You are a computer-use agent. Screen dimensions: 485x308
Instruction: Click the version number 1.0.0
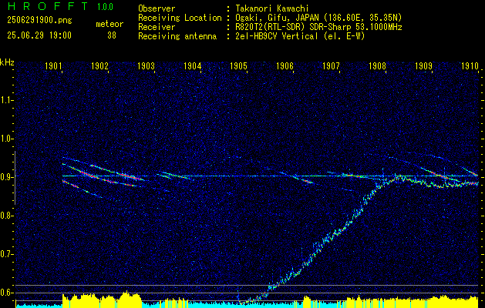pos(105,7)
